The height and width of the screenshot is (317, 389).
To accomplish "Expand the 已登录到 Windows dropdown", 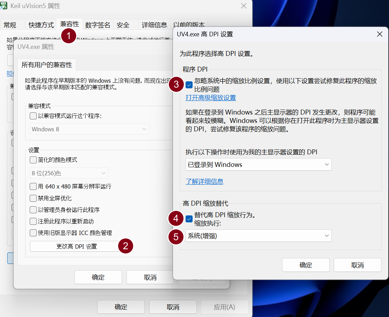I will 259,164.
